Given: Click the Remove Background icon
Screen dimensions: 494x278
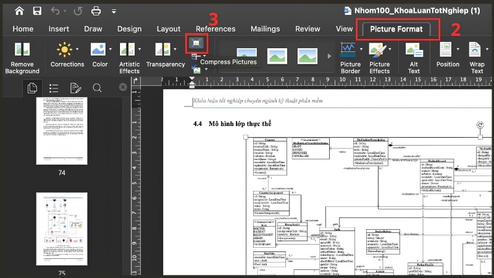Looking at the screenshot, I should pyautogui.click(x=22, y=49).
